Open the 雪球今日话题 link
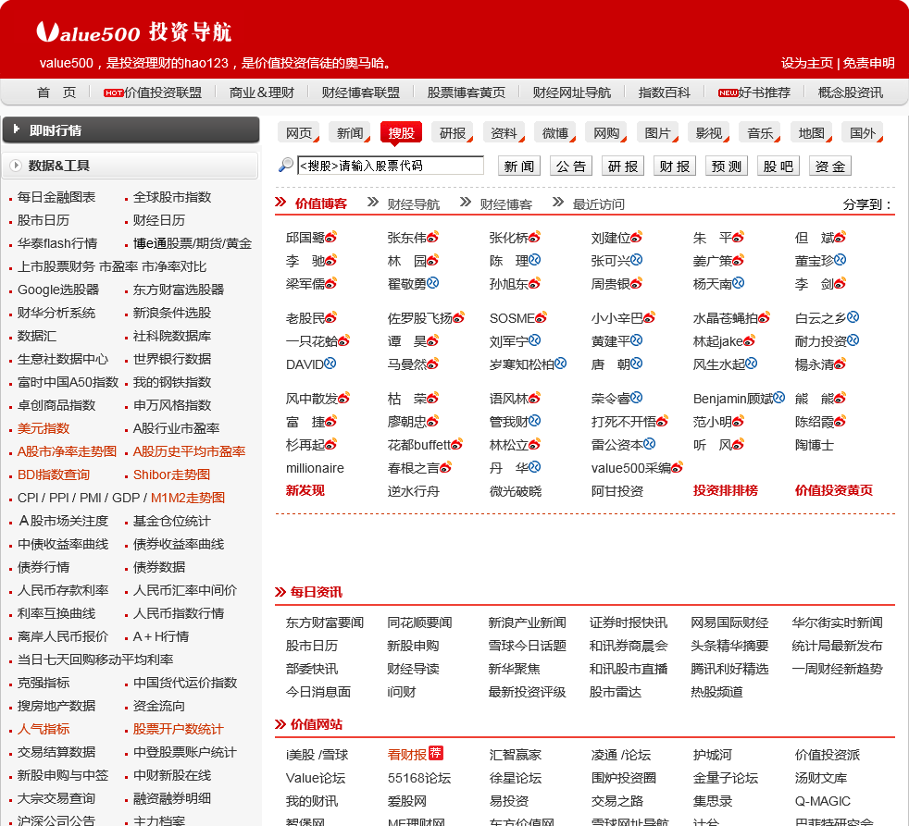Screen dimensions: 909x826 pos(527,646)
